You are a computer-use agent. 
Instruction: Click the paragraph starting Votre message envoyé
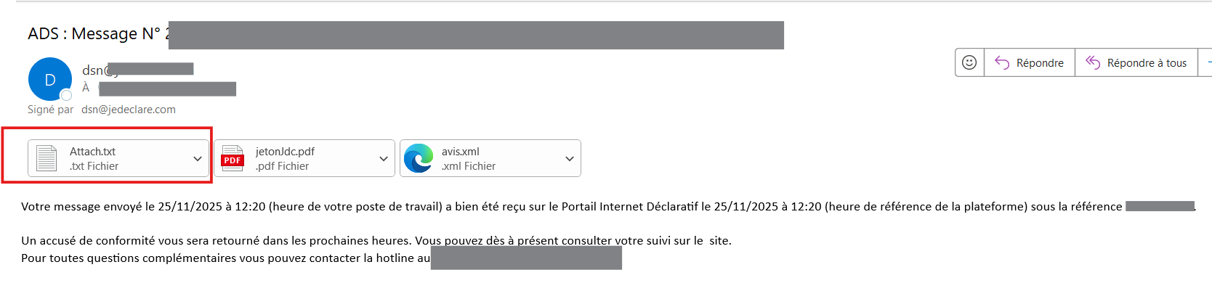pyautogui.click(x=509, y=207)
